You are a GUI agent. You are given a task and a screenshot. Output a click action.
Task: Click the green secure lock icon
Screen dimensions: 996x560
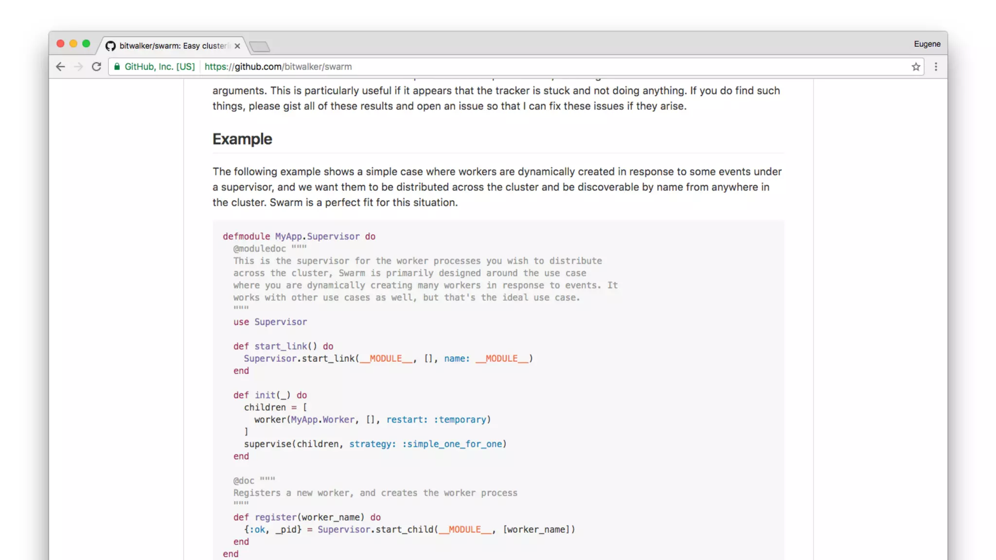point(117,67)
